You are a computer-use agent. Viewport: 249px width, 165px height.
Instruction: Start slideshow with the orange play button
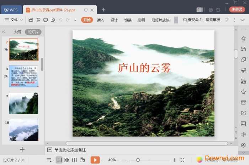(95, 160)
